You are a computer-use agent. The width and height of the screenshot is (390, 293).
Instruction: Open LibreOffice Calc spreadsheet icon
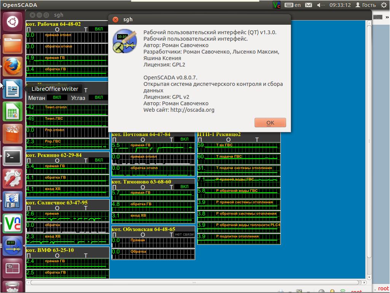click(13, 111)
